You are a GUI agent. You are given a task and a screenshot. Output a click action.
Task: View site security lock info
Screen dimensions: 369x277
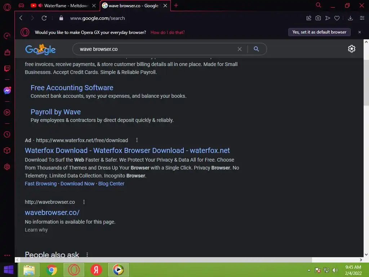tap(61, 18)
